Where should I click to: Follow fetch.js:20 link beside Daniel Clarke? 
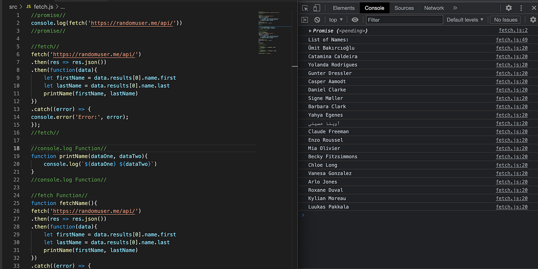click(512, 90)
